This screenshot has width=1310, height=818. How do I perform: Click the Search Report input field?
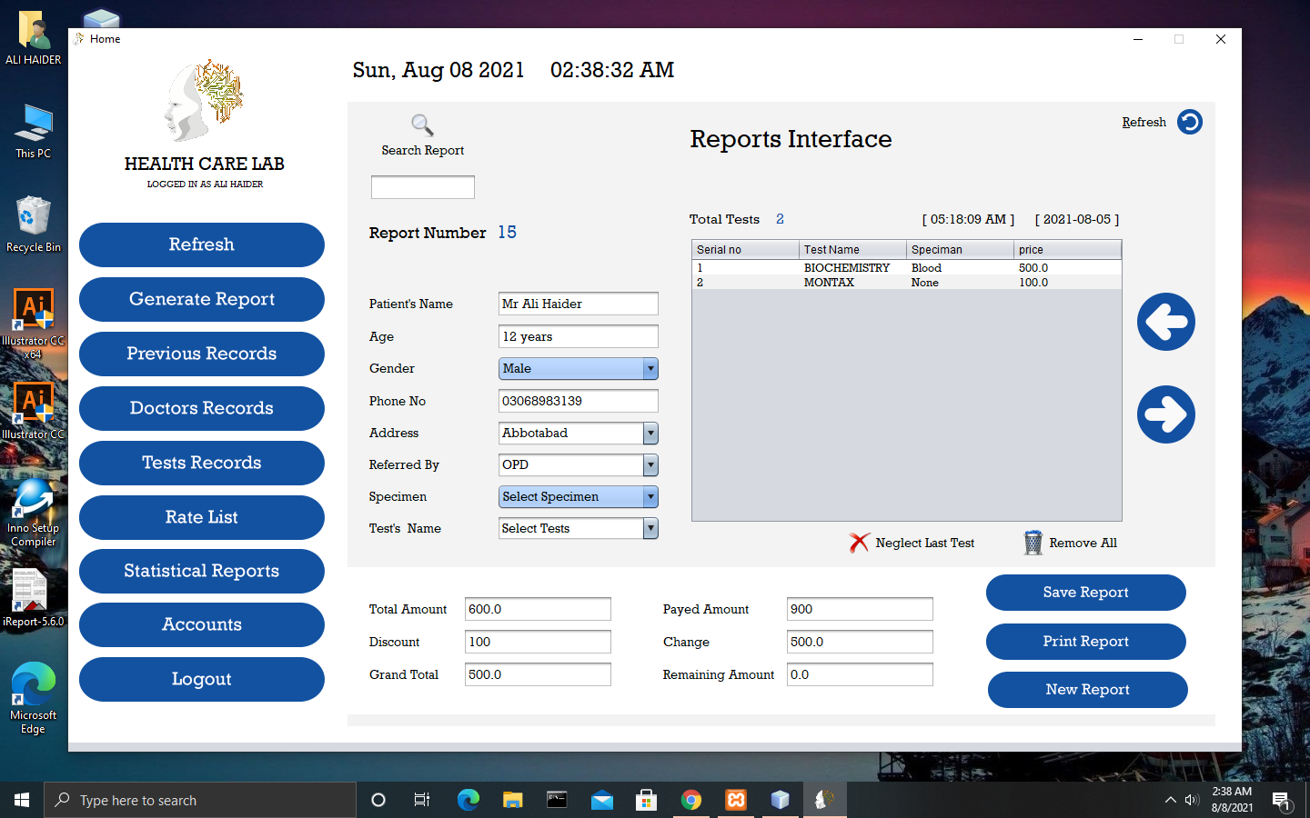pos(423,187)
